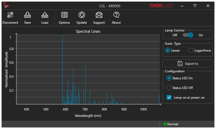Viewport: 216px width, 129px height.
Task: Select the Linear scale type
Action: [168, 50]
